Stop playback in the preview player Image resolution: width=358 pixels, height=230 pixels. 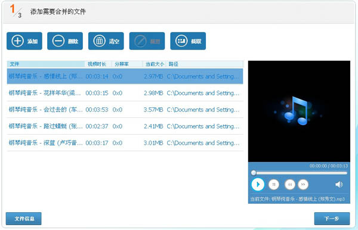pyautogui.click(x=274, y=184)
